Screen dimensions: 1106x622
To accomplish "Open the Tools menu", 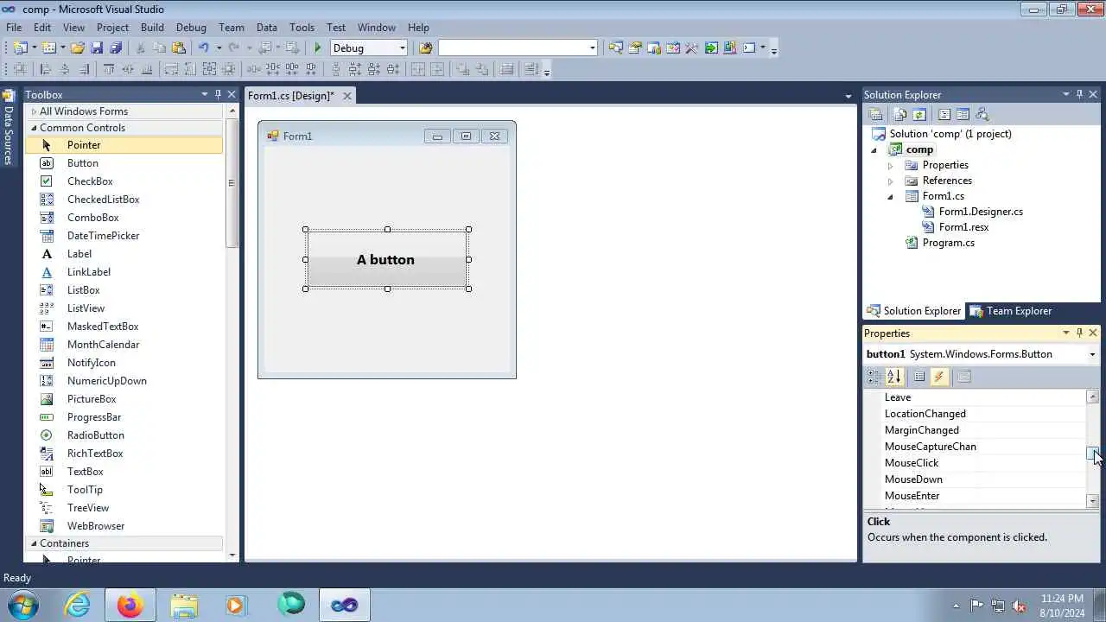I will click(x=302, y=28).
